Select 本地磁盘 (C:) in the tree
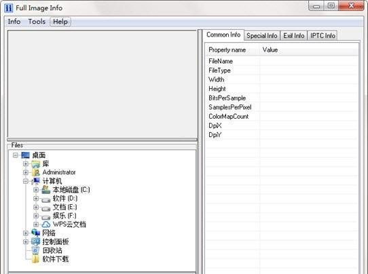The height and width of the screenshot is (274, 368). (71, 190)
